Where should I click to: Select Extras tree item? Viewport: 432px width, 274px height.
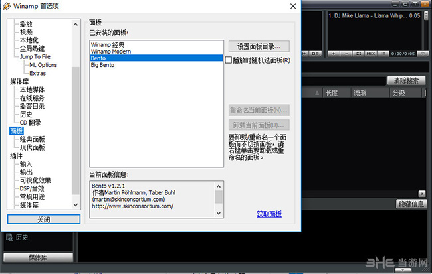(x=37, y=73)
